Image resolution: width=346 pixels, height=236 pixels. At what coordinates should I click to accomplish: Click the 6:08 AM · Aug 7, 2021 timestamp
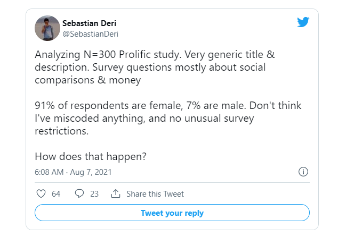coord(73,173)
